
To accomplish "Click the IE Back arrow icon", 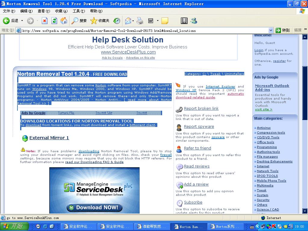I will tap(6, 21).
